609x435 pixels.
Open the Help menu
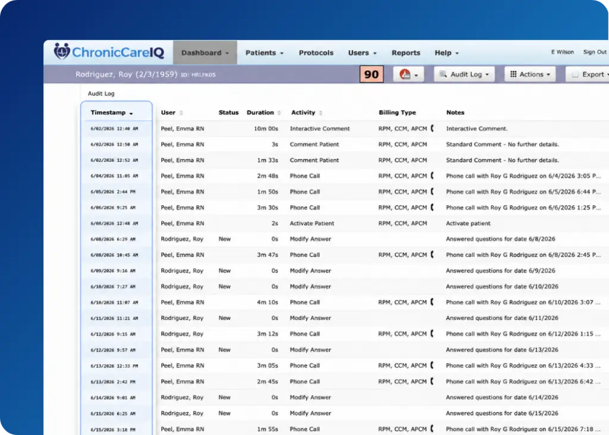point(446,52)
